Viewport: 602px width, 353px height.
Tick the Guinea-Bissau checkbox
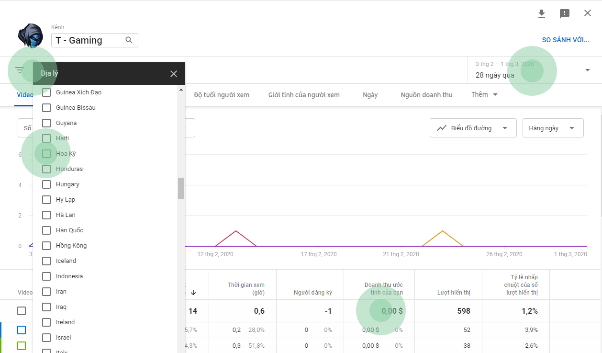coord(46,108)
